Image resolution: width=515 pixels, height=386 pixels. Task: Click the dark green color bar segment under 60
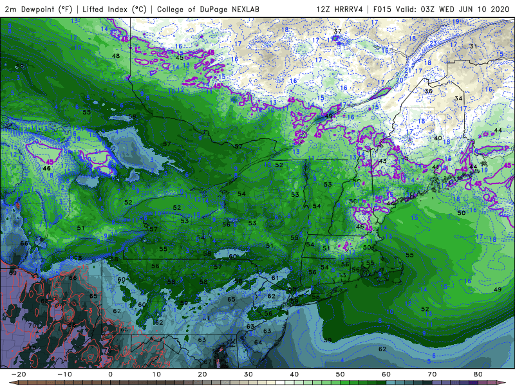tap(382, 383)
